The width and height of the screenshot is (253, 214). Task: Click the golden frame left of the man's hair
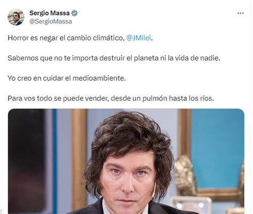[x=79, y=156]
